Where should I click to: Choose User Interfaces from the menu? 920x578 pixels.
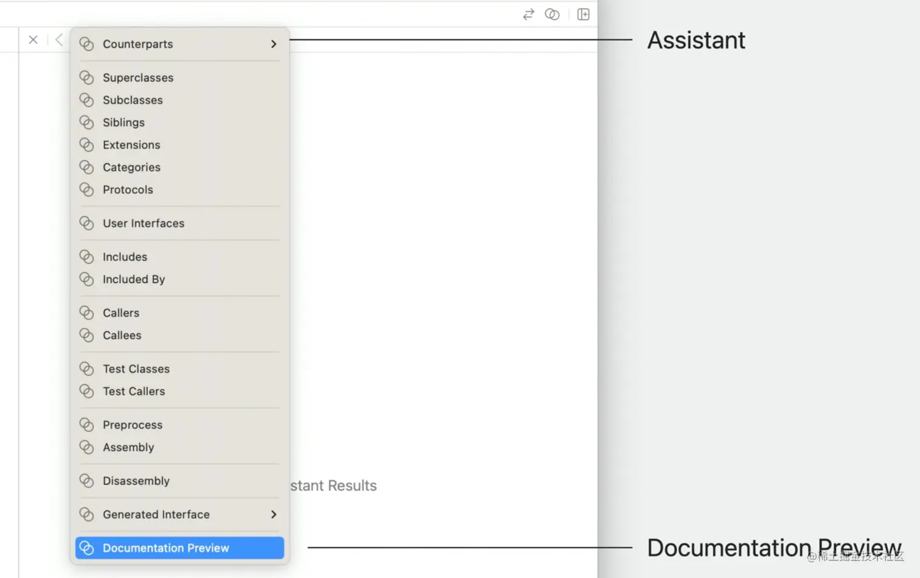click(x=144, y=223)
